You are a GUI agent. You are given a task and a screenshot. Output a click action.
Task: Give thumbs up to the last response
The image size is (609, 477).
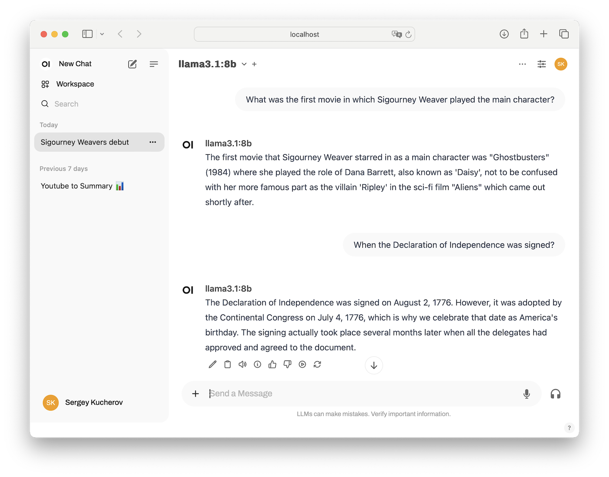[x=272, y=364]
